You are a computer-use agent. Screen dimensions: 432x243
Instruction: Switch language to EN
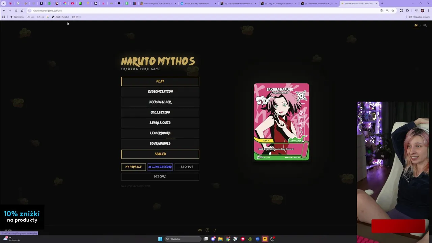tap(416, 26)
